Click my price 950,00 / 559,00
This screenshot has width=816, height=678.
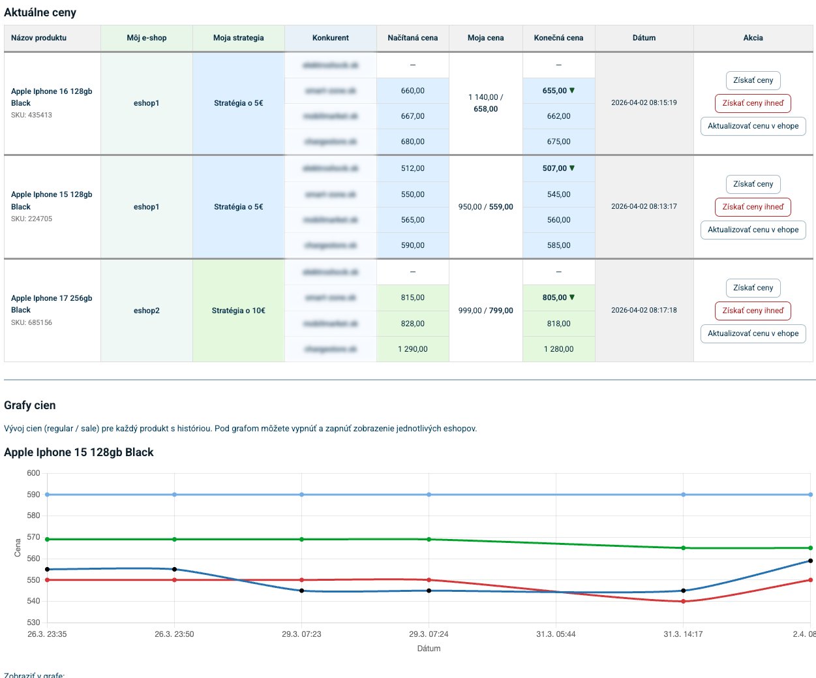point(486,207)
